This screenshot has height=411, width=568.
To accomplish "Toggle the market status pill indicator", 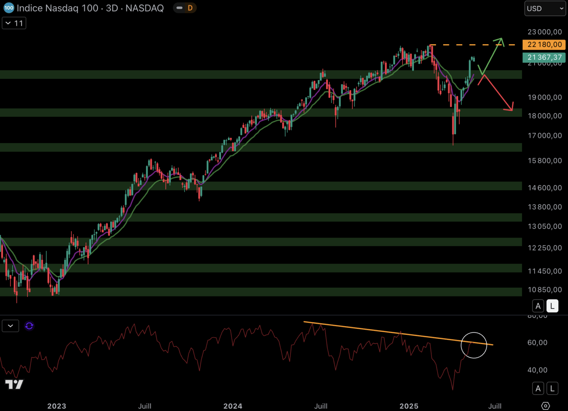I will tap(180, 8).
